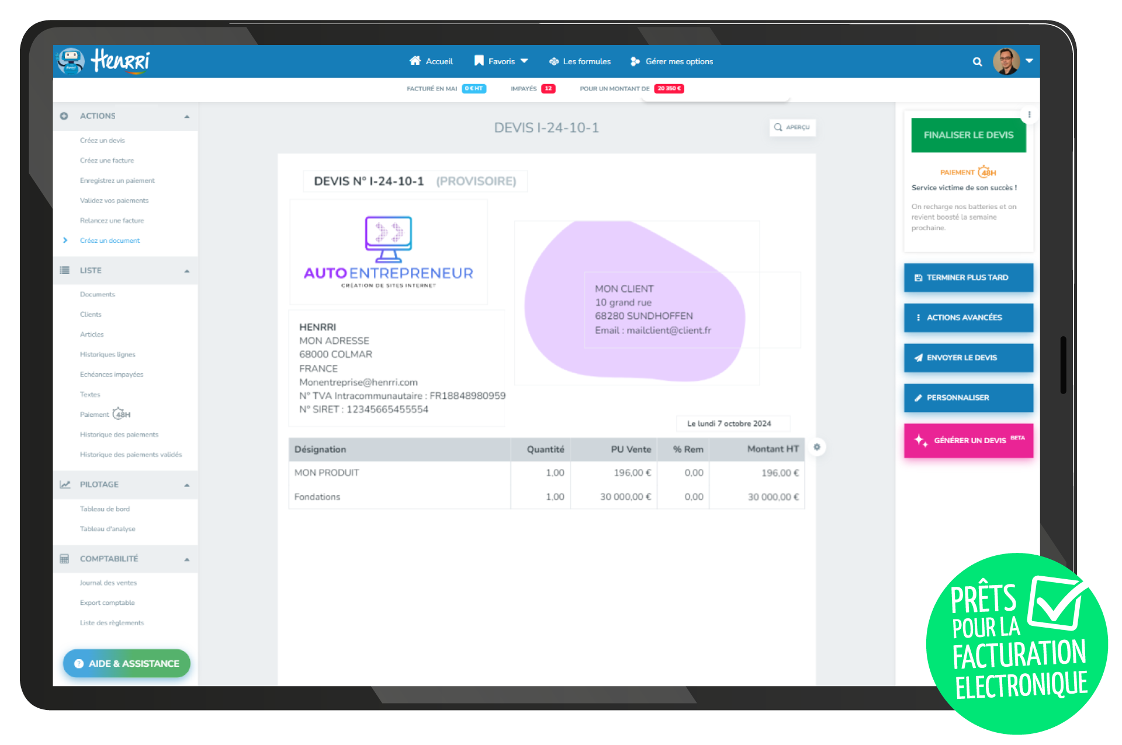Image resolution: width=1122 pixels, height=745 pixels.
Task: Open the three-dot menu above Finaliser
Action: 1029,115
